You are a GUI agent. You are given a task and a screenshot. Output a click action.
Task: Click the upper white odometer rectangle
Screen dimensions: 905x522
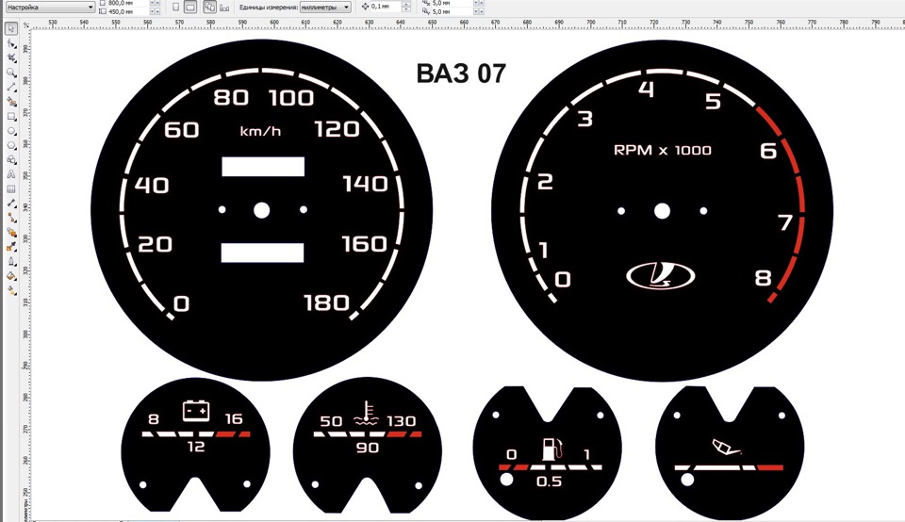click(263, 166)
